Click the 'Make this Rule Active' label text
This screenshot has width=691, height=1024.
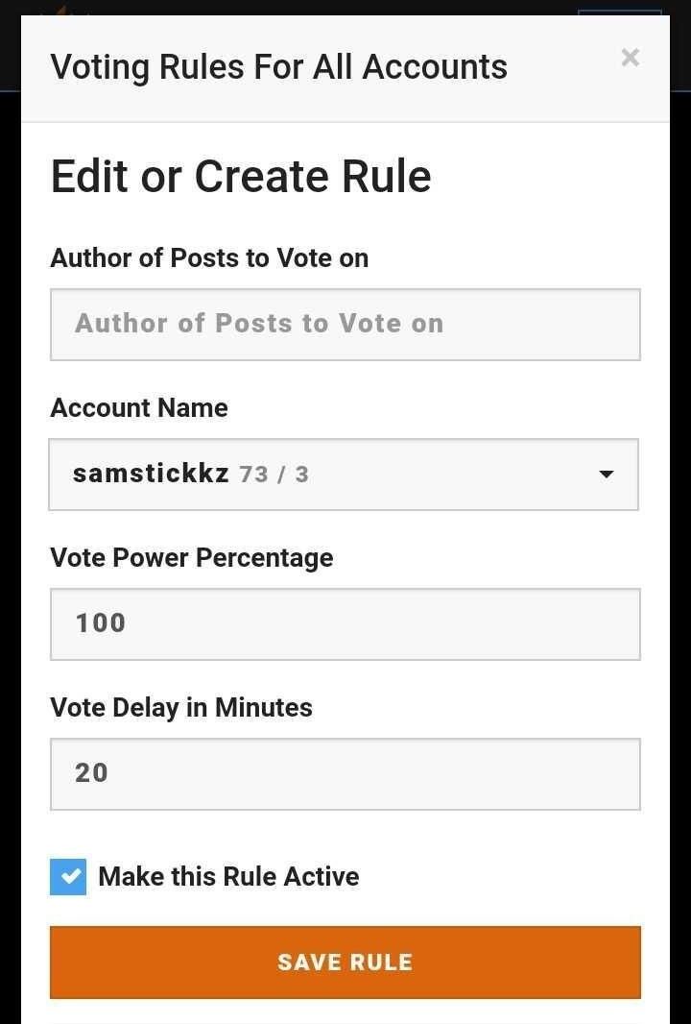pos(228,877)
